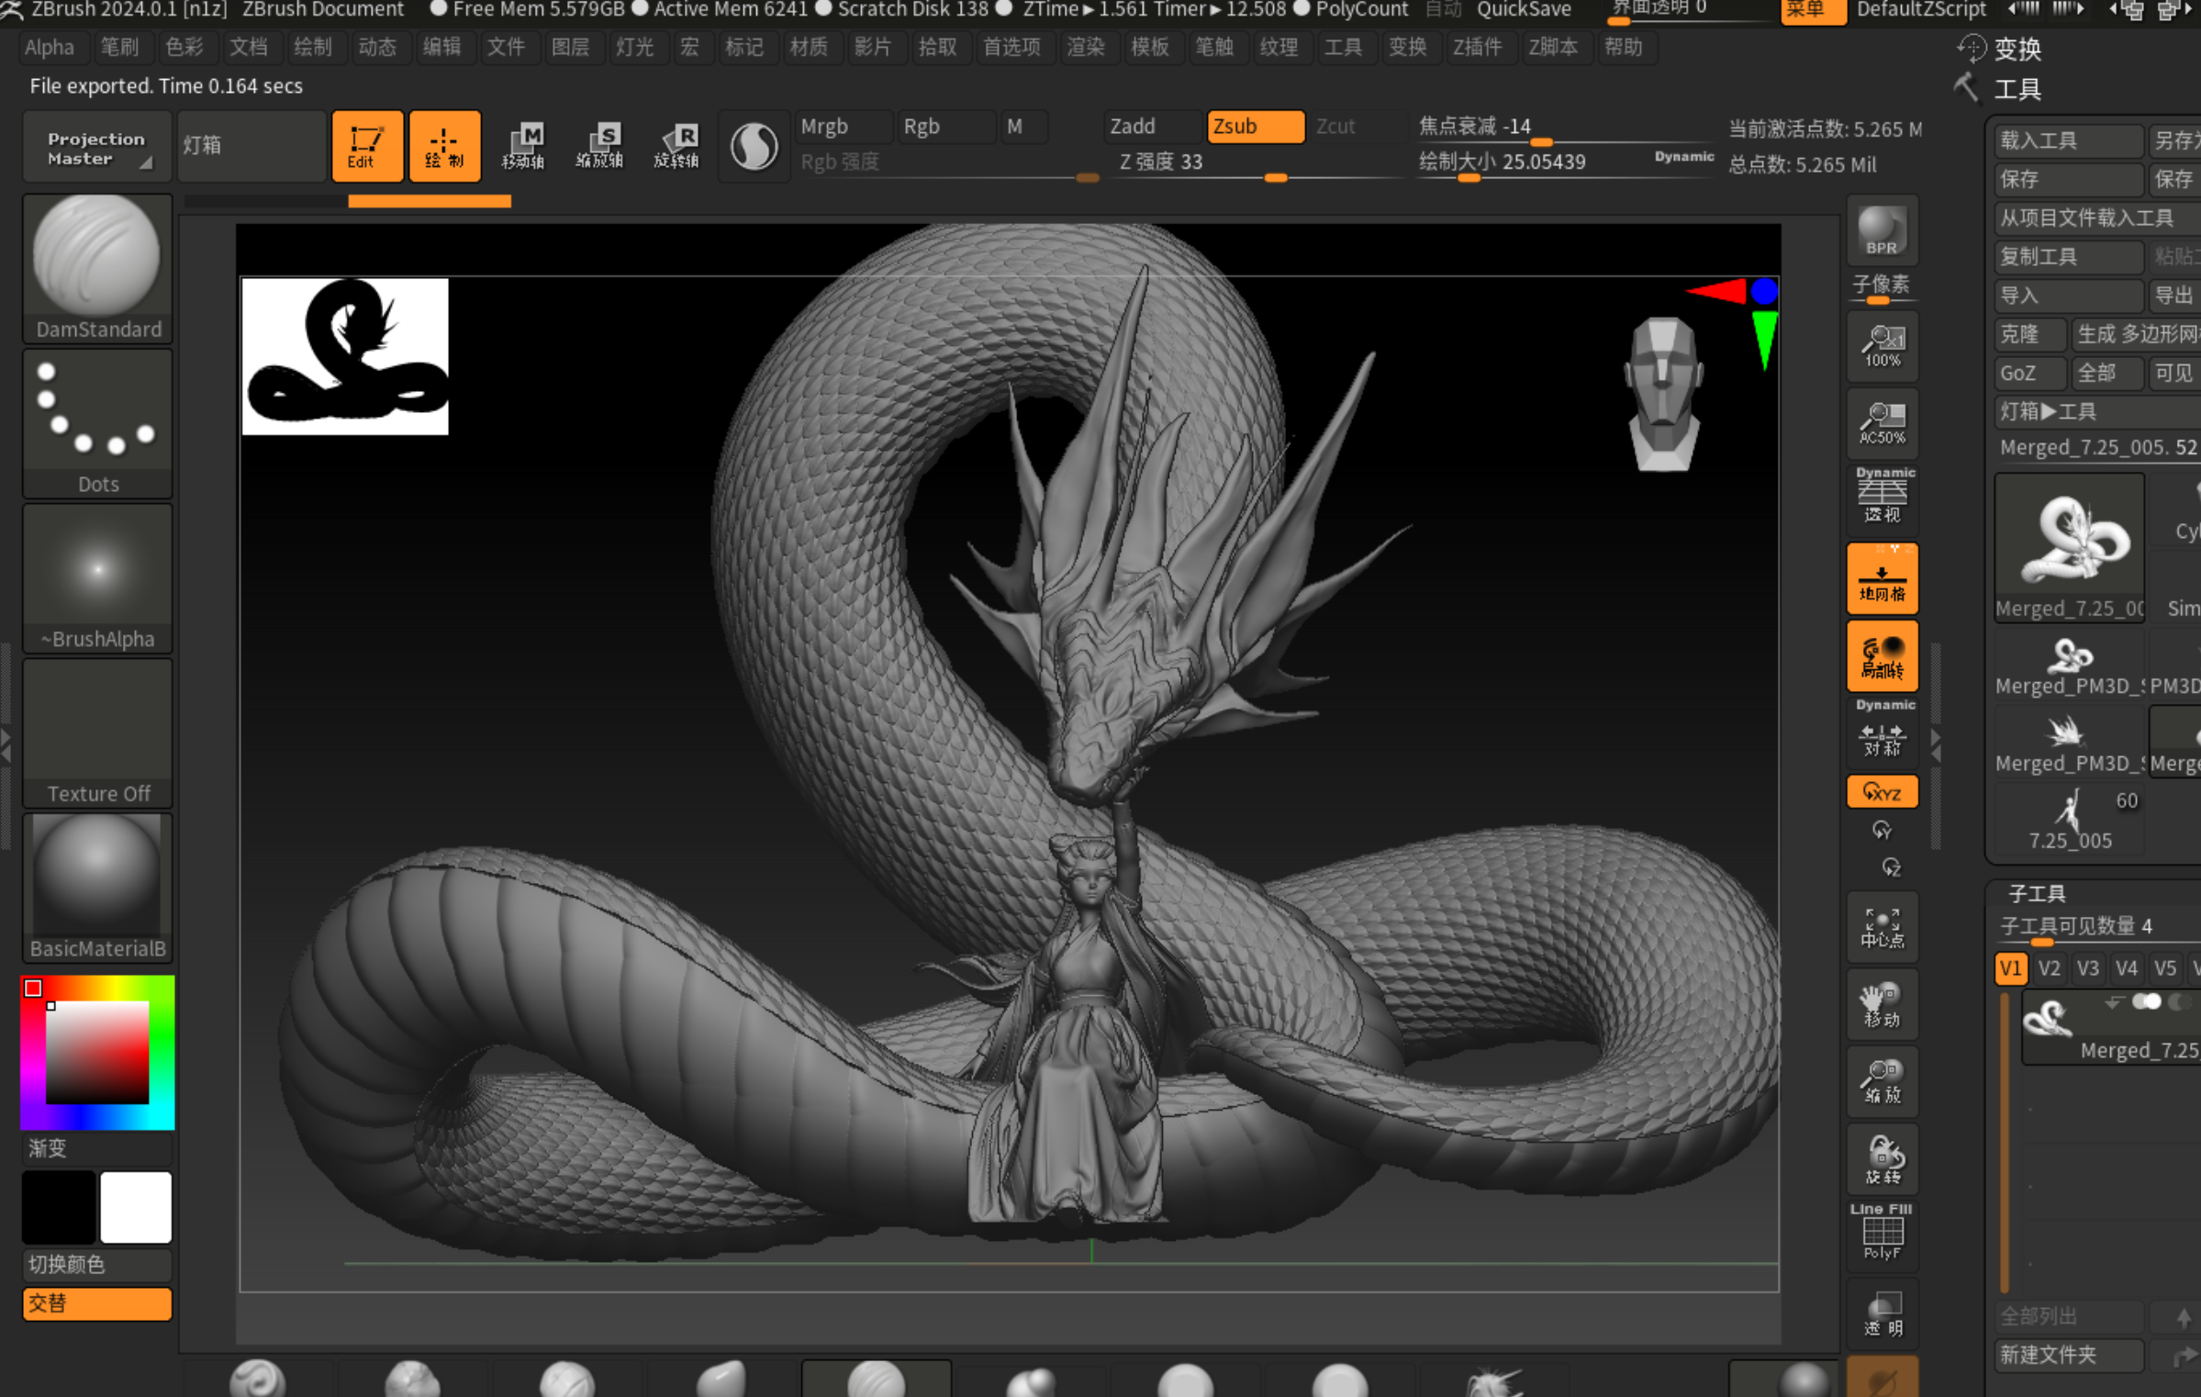Open the 笔刷 menu
This screenshot has width=2201, height=1397.
[x=119, y=47]
